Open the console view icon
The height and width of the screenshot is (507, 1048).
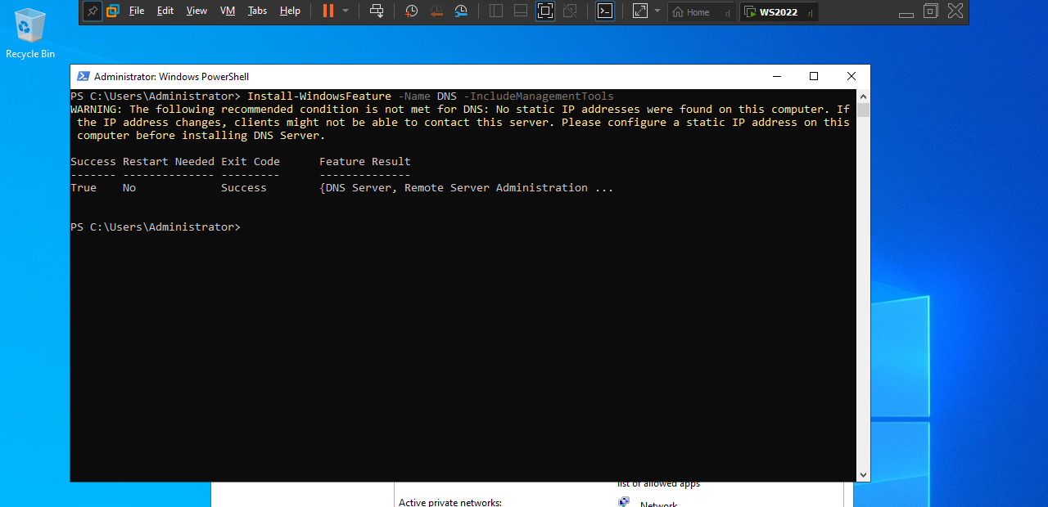pyautogui.click(x=605, y=11)
